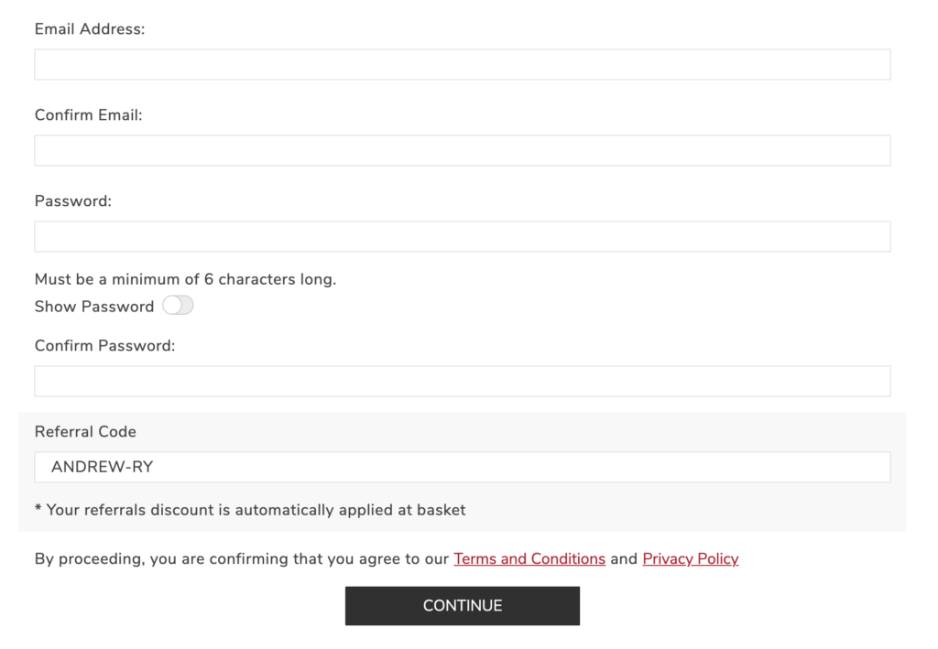Screen dimensions: 938x649
Task: Click the "Confirm Email:" label text
Action: tap(89, 115)
